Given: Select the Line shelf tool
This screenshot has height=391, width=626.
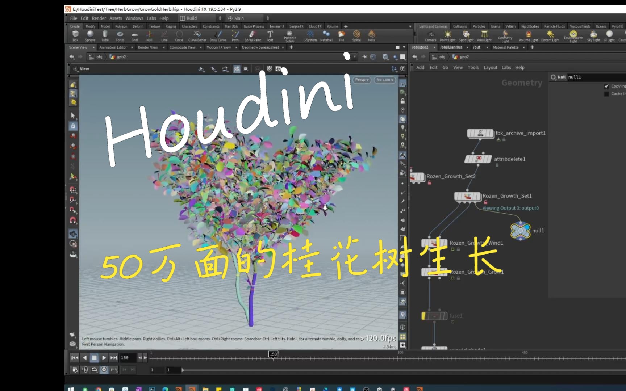Looking at the screenshot, I should [x=164, y=35].
